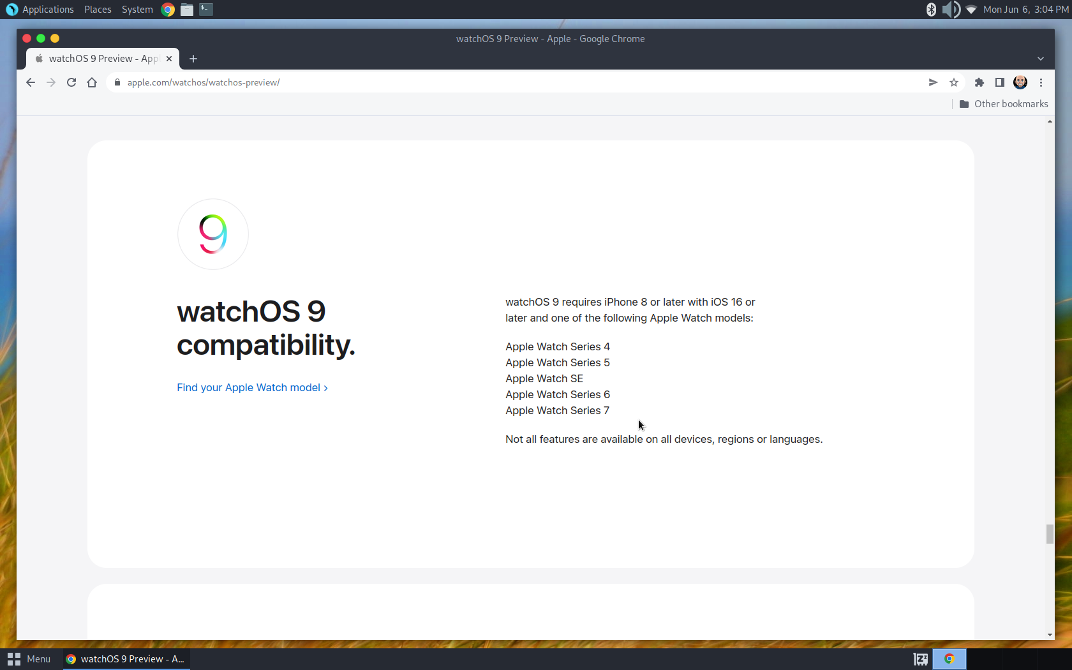This screenshot has width=1072, height=670.
Task: Launch Chrome from top panel
Action: tap(168, 10)
